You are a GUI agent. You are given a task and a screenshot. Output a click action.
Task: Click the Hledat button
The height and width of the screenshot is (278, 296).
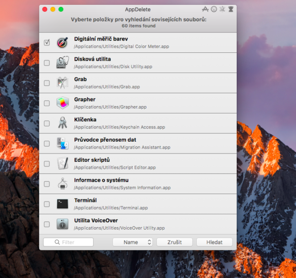(x=214, y=242)
